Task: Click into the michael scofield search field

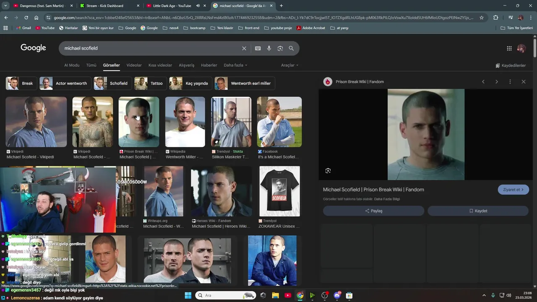Action: [x=151, y=48]
